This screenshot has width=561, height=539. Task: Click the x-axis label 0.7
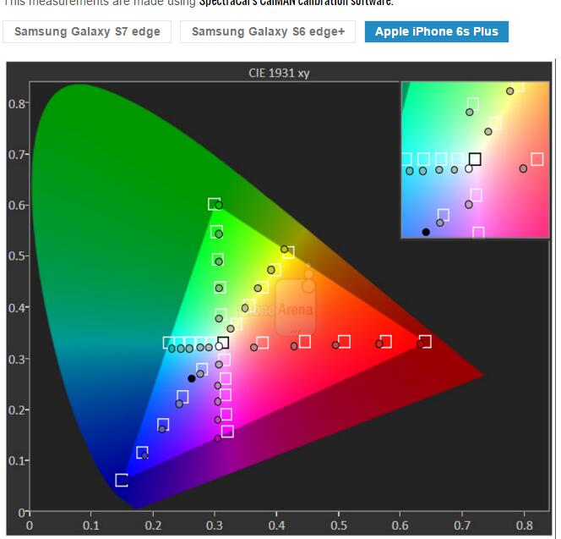[462, 525]
